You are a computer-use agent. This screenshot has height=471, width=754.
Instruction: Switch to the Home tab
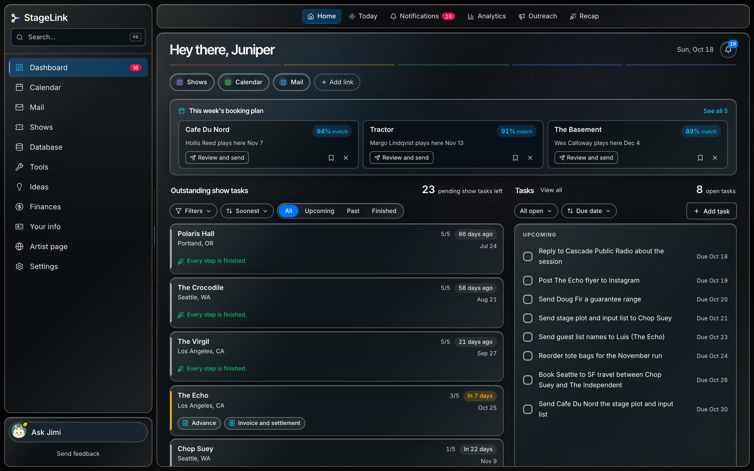pos(321,16)
